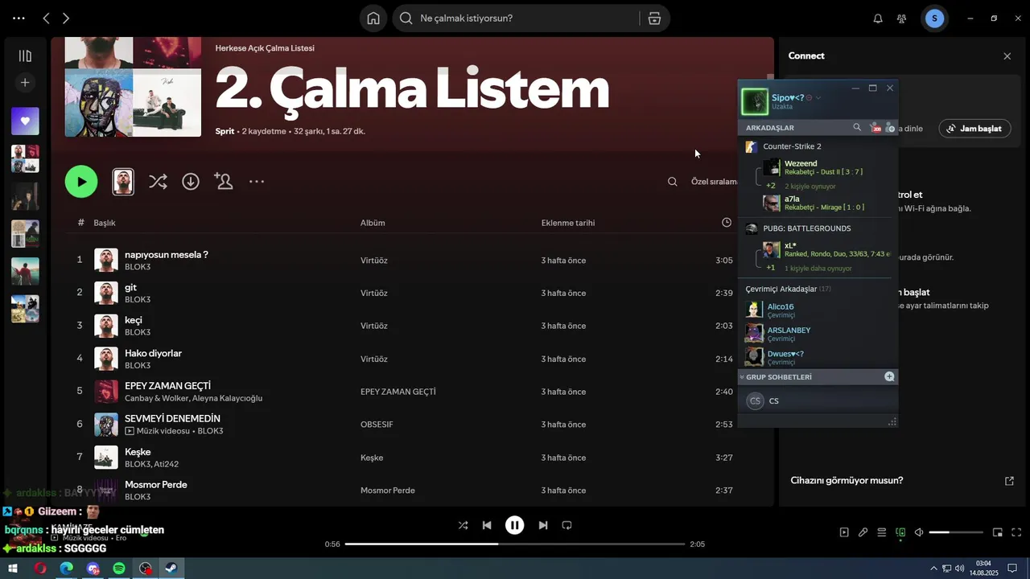Toggle playlist shuffle next to the cover thumbnail
This screenshot has height=579, width=1030.
point(158,182)
